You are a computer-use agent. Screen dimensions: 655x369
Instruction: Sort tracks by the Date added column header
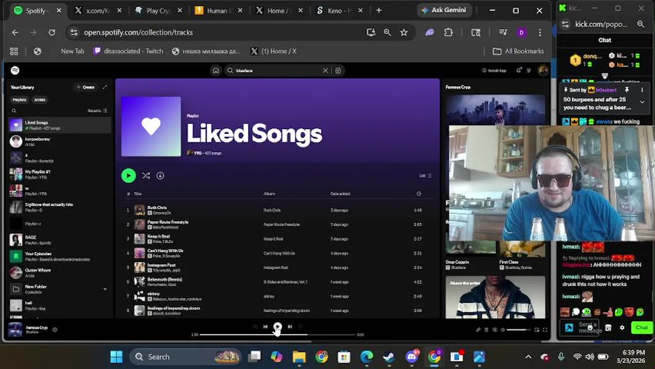340,194
